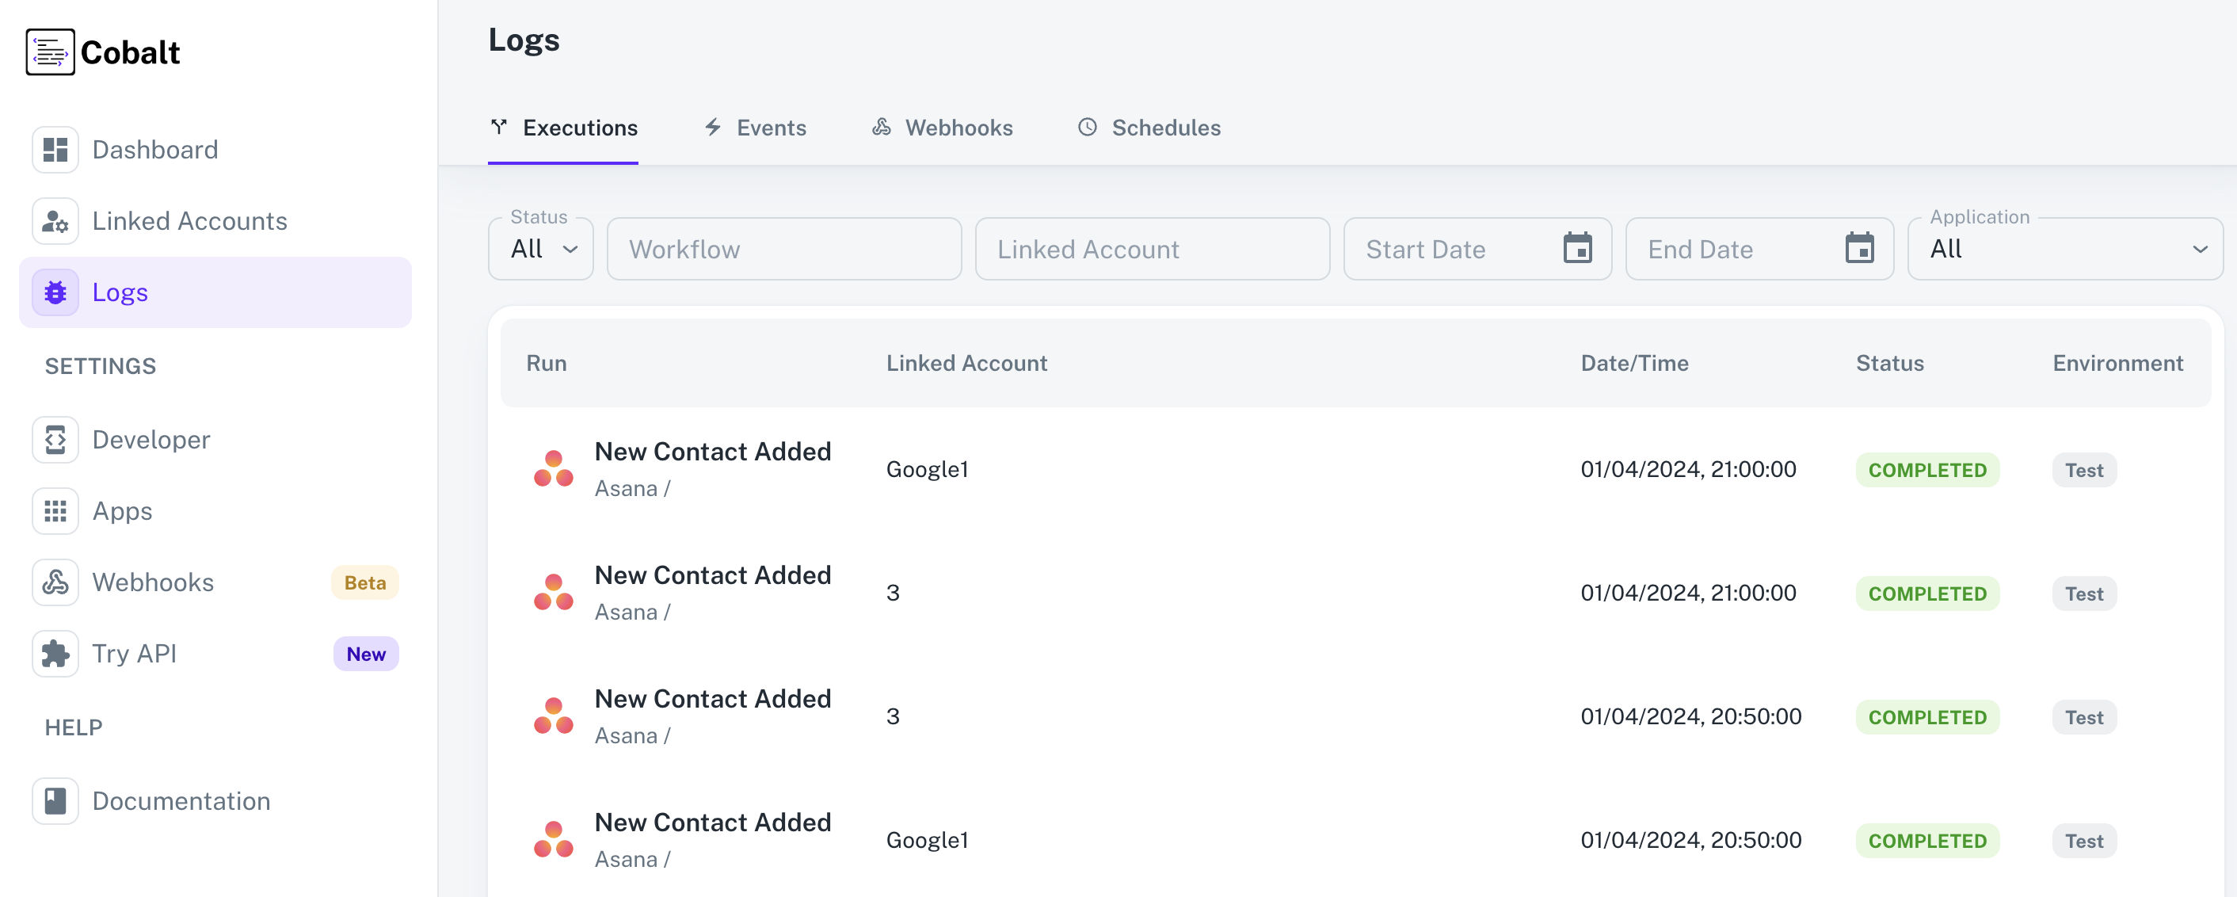Click the COMPLETED status badge on the top row
This screenshot has width=2237, height=897.
(x=1928, y=470)
